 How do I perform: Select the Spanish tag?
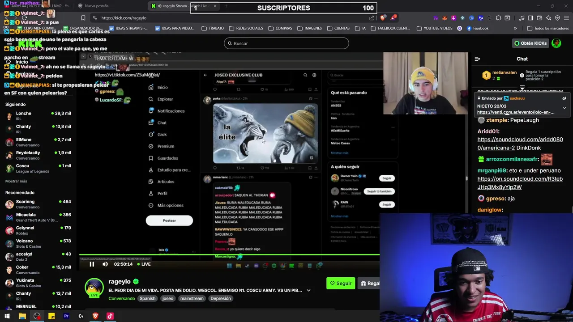[x=147, y=298]
